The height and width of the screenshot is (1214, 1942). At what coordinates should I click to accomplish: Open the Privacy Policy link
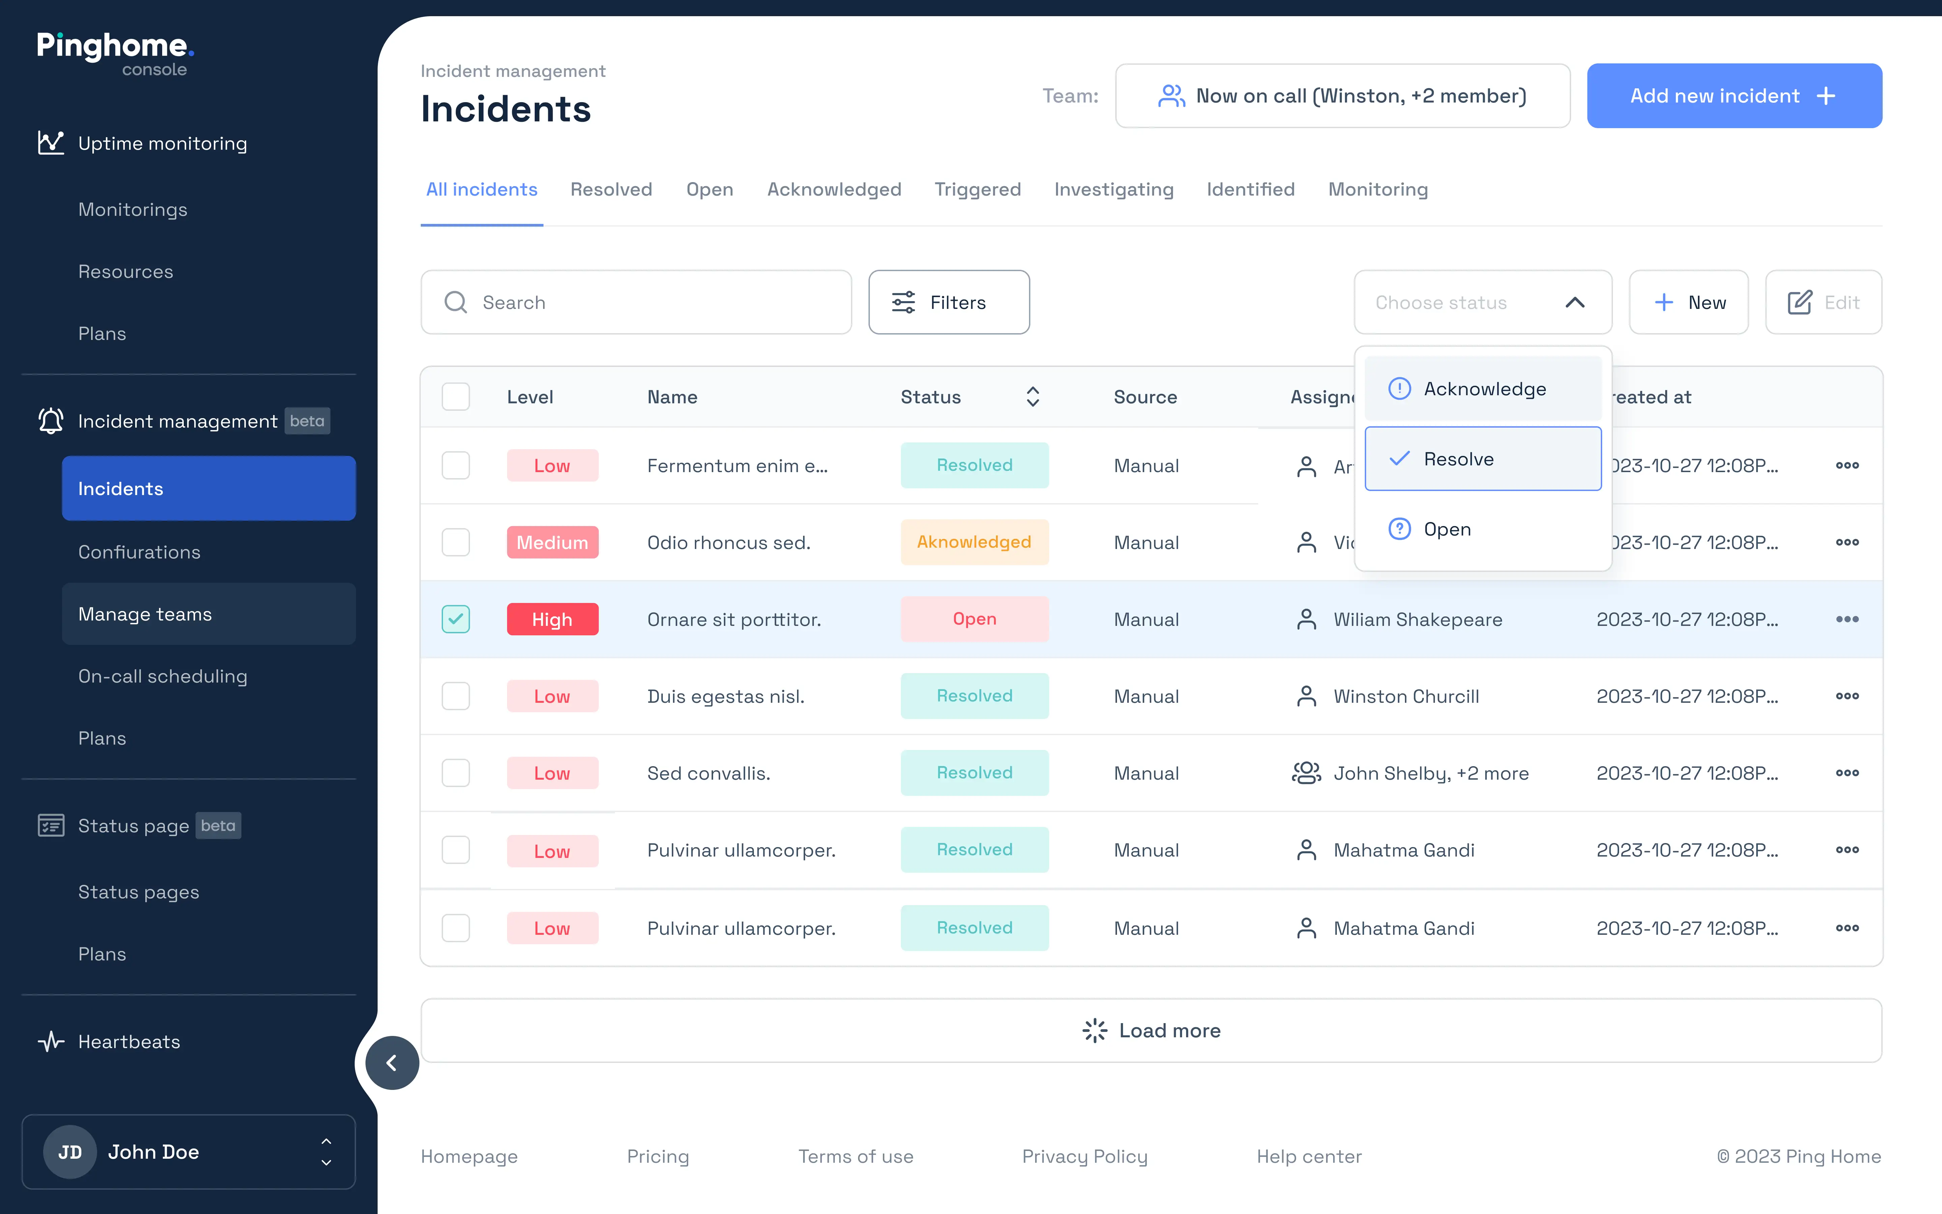(x=1084, y=1156)
